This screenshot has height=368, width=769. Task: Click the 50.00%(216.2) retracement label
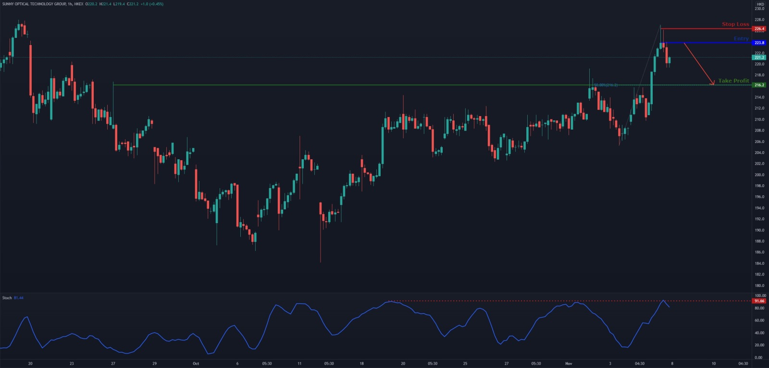(x=606, y=85)
